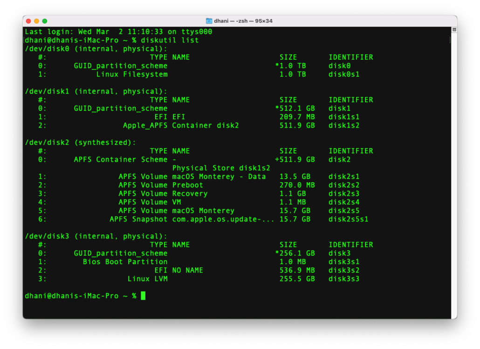Click the green full-screen button
The width and height of the screenshot is (480, 349).
(x=44, y=21)
